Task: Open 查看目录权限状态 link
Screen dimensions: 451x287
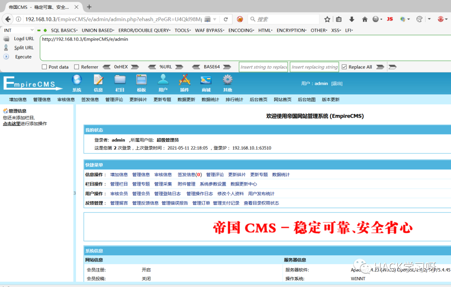Action: click(261, 203)
